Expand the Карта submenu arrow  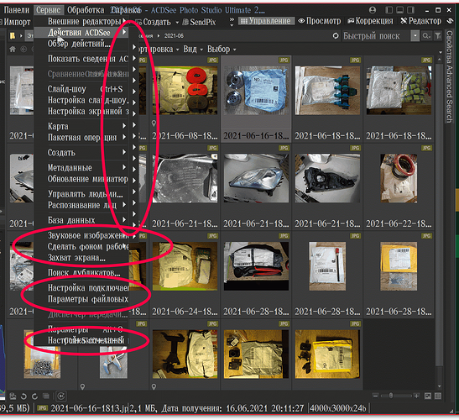point(124,126)
